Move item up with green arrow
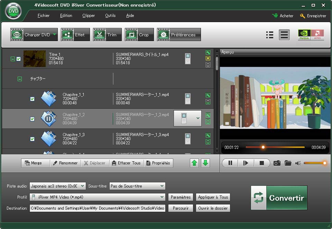 195,163
